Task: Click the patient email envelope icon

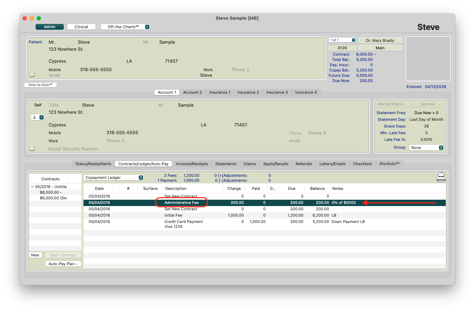Action: pos(32,75)
